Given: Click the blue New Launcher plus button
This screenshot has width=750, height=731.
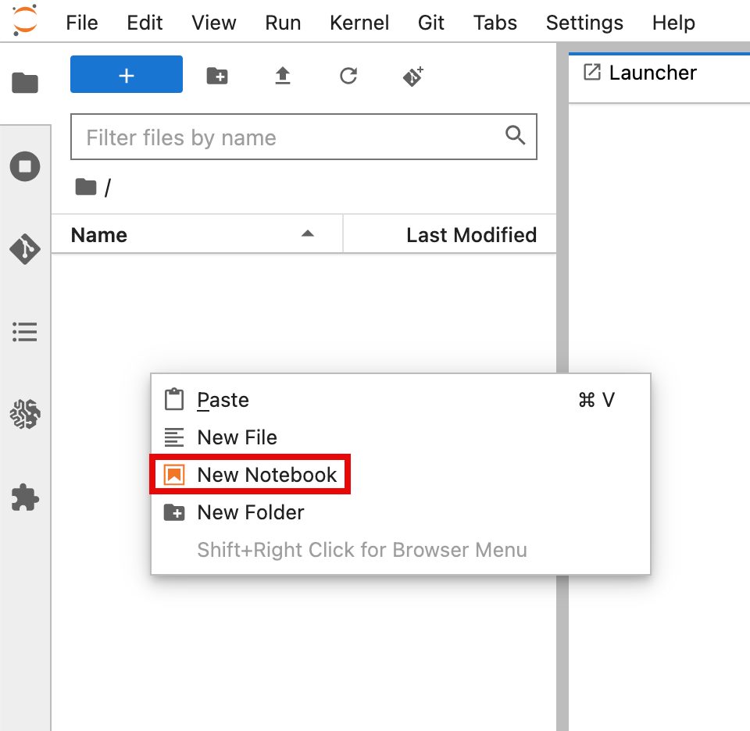Looking at the screenshot, I should tap(127, 75).
